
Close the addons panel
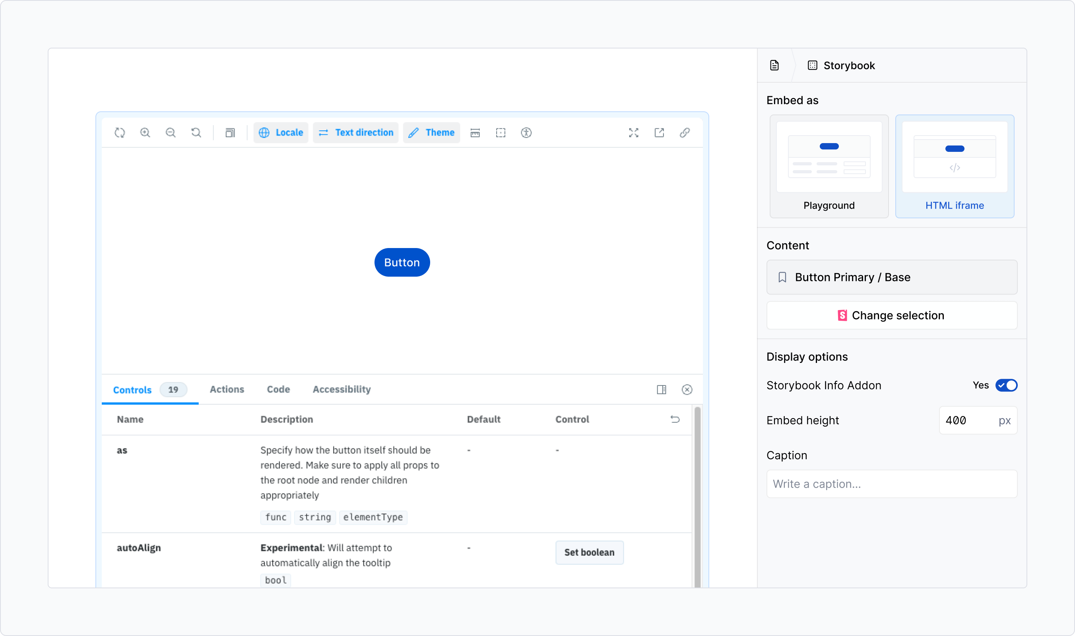point(687,390)
